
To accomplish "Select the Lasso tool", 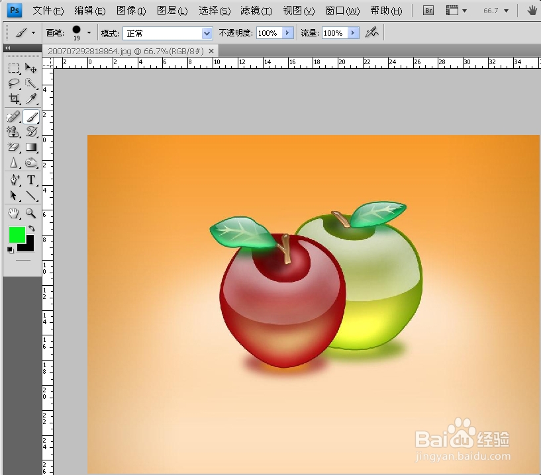I will coord(13,83).
